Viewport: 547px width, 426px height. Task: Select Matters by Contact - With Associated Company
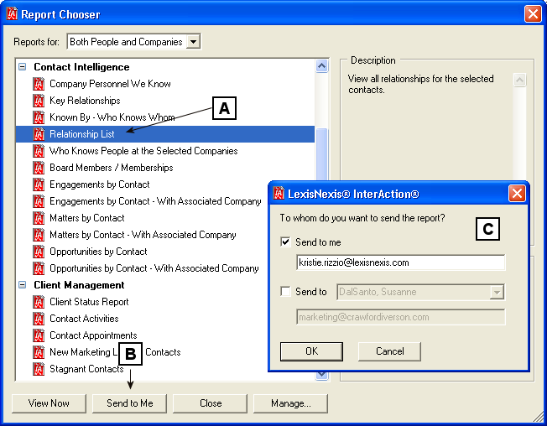coord(143,235)
